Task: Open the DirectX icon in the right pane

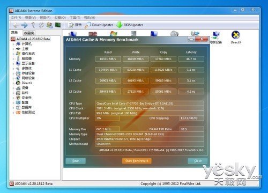Action: click(236, 38)
